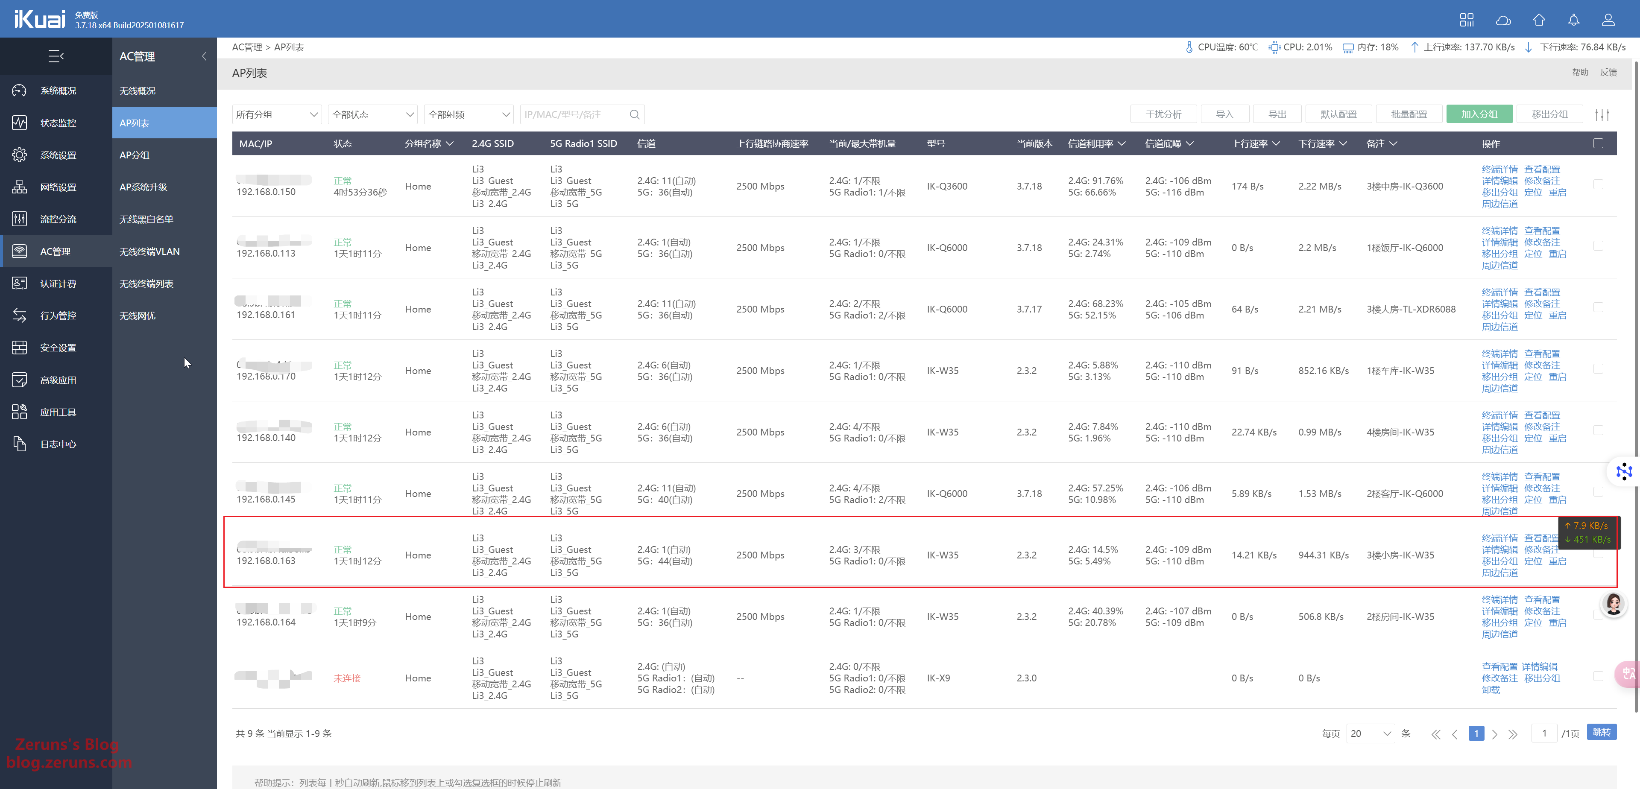Open the user account icon
1640x789 pixels.
(1608, 20)
